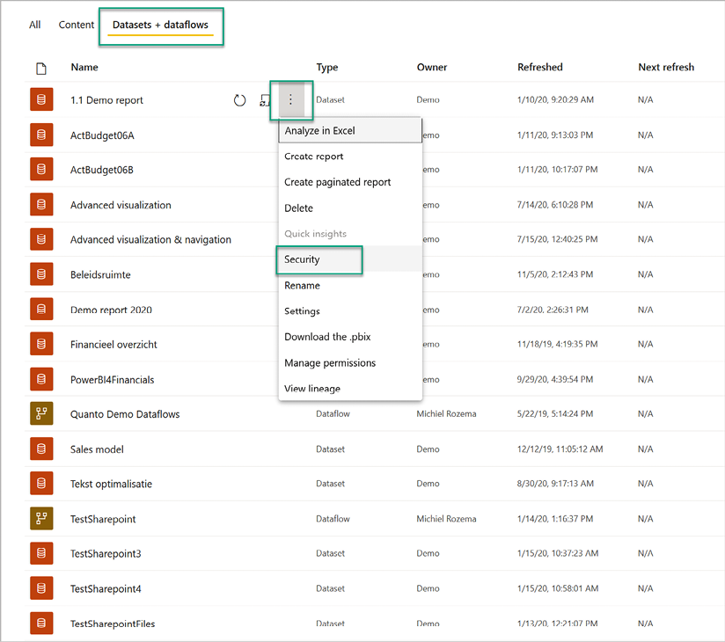Click the refreshed time 5/22/19, 5:14:24 PM
The width and height of the screenshot is (725, 642).
coord(555,414)
